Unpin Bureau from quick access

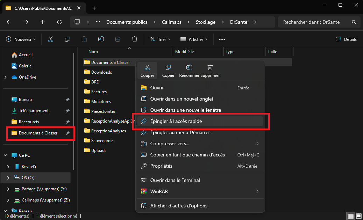tap(68, 100)
